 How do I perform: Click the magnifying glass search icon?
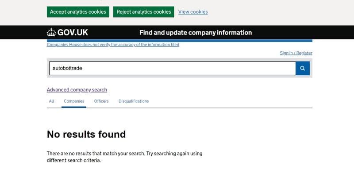303,68
